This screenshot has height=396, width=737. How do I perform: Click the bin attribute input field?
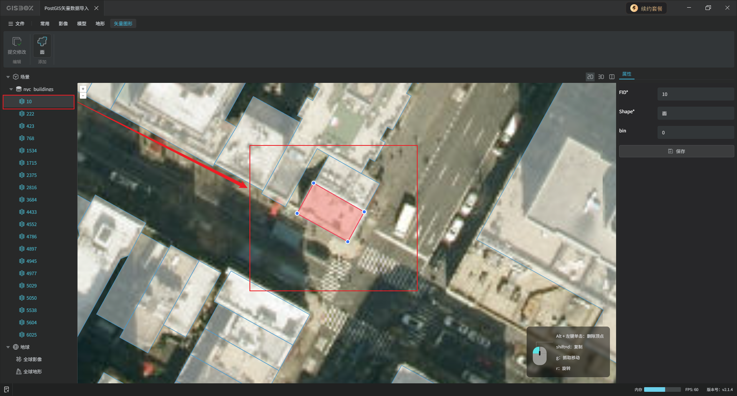(x=695, y=132)
